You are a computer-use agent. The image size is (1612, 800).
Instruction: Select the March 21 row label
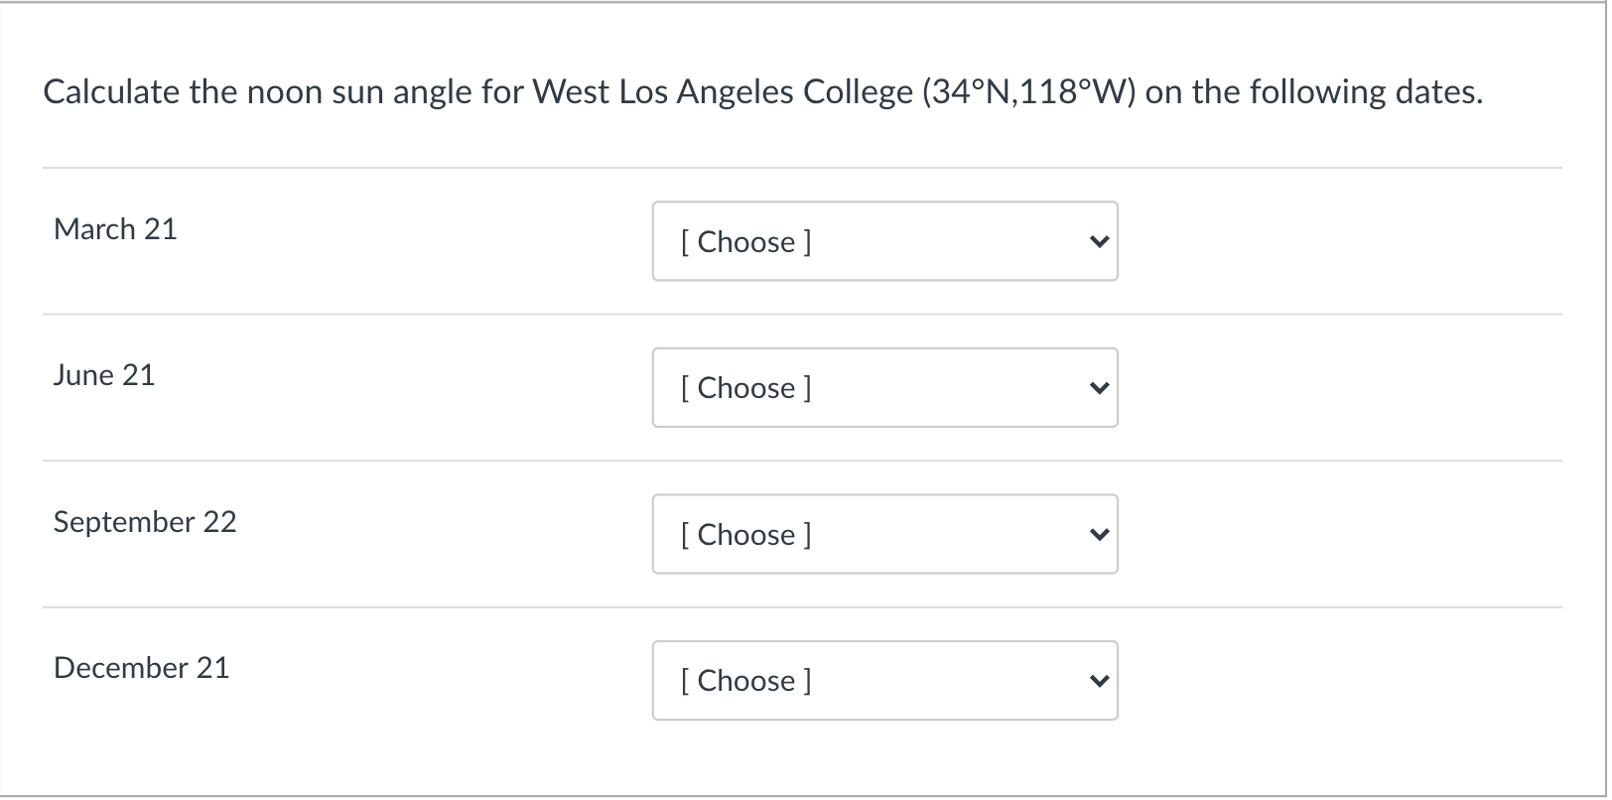click(x=115, y=229)
